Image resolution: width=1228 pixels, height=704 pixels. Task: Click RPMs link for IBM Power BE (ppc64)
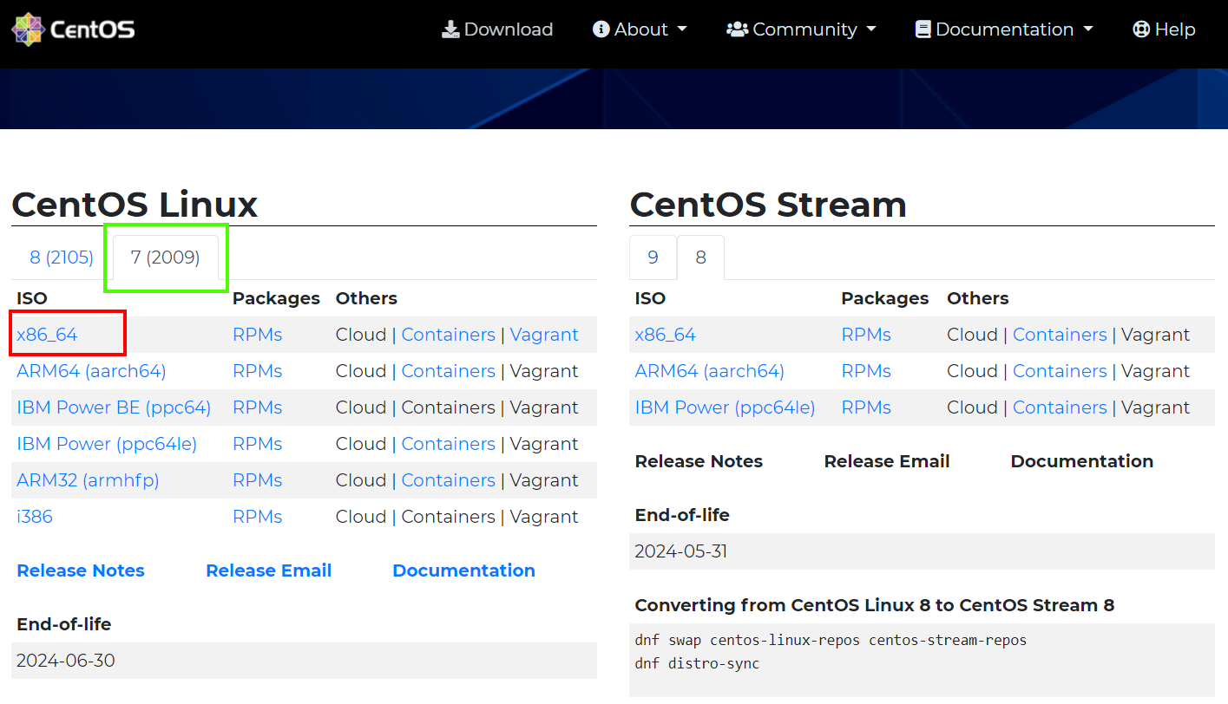click(257, 407)
